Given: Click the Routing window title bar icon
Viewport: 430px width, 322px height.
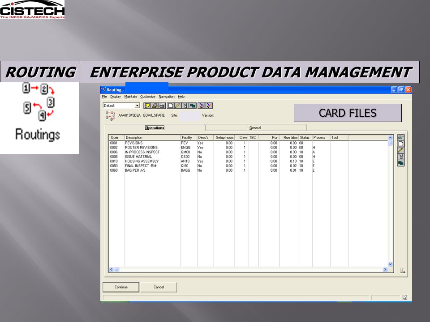Looking at the screenshot, I should tap(103, 89).
